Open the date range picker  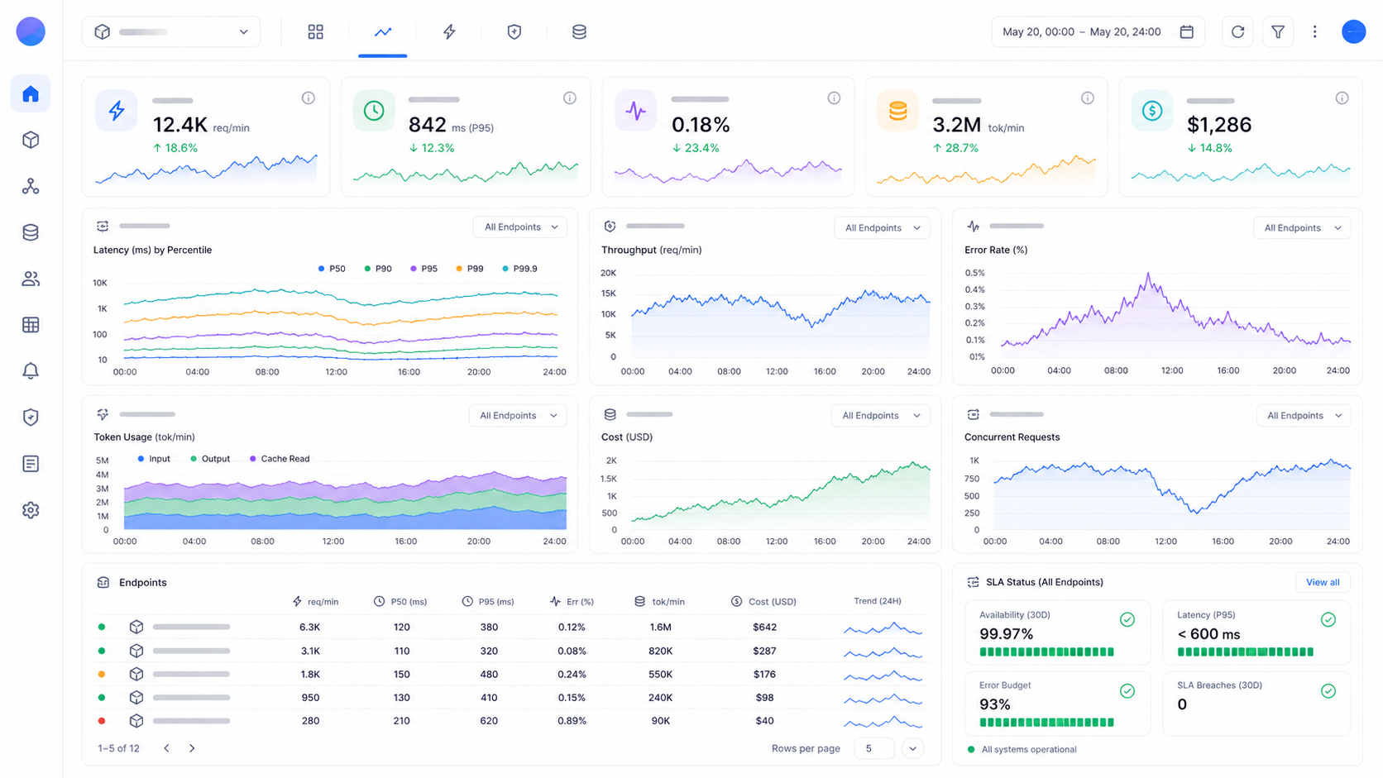tap(1098, 31)
